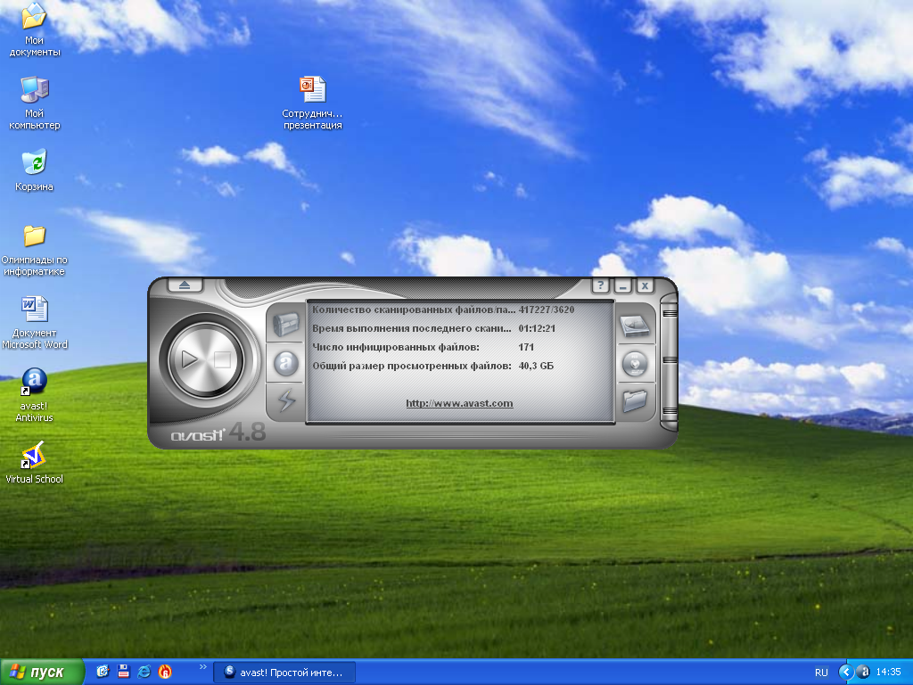The height and width of the screenshot is (685, 913).
Task: Open the RU language indicator
Action: point(821,673)
